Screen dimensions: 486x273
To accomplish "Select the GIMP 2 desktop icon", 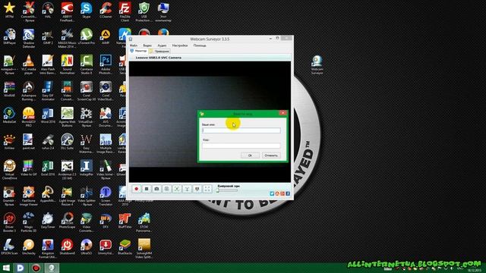I will pyautogui.click(x=48, y=36).
